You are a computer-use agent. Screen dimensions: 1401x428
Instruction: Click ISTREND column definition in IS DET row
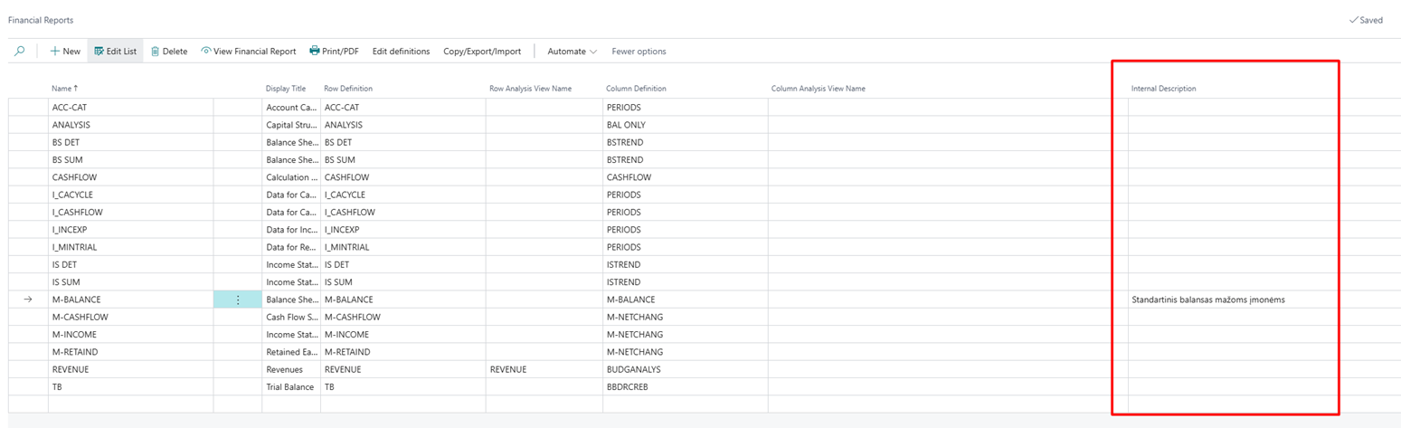coord(686,265)
